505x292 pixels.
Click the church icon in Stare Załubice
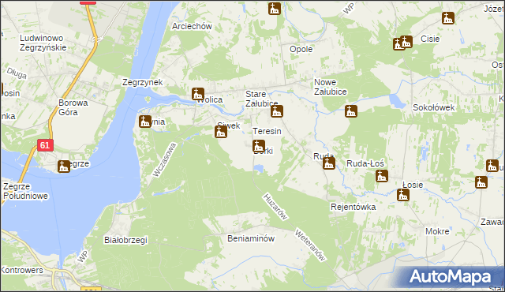click(x=277, y=111)
